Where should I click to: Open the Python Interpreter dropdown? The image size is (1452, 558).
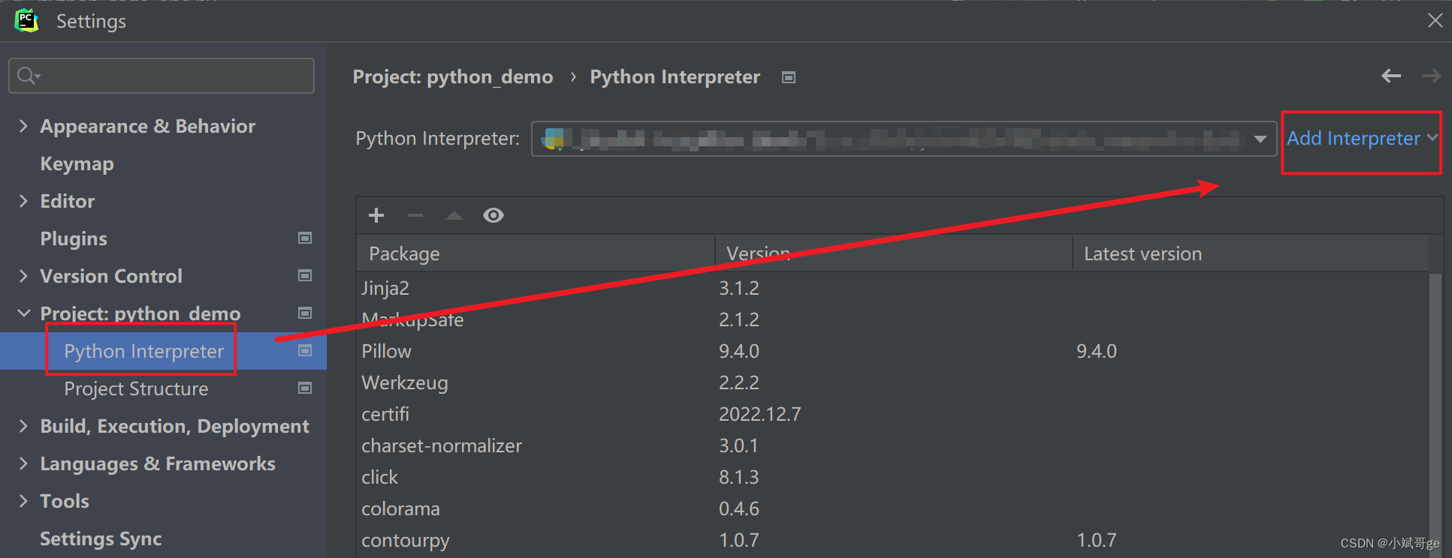coord(904,139)
